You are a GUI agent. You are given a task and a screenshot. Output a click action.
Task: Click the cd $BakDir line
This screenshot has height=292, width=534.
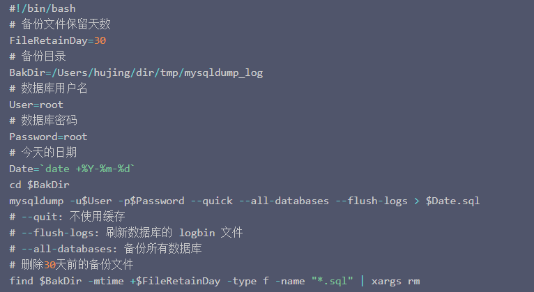pyautogui.click(x=39, y=185)
